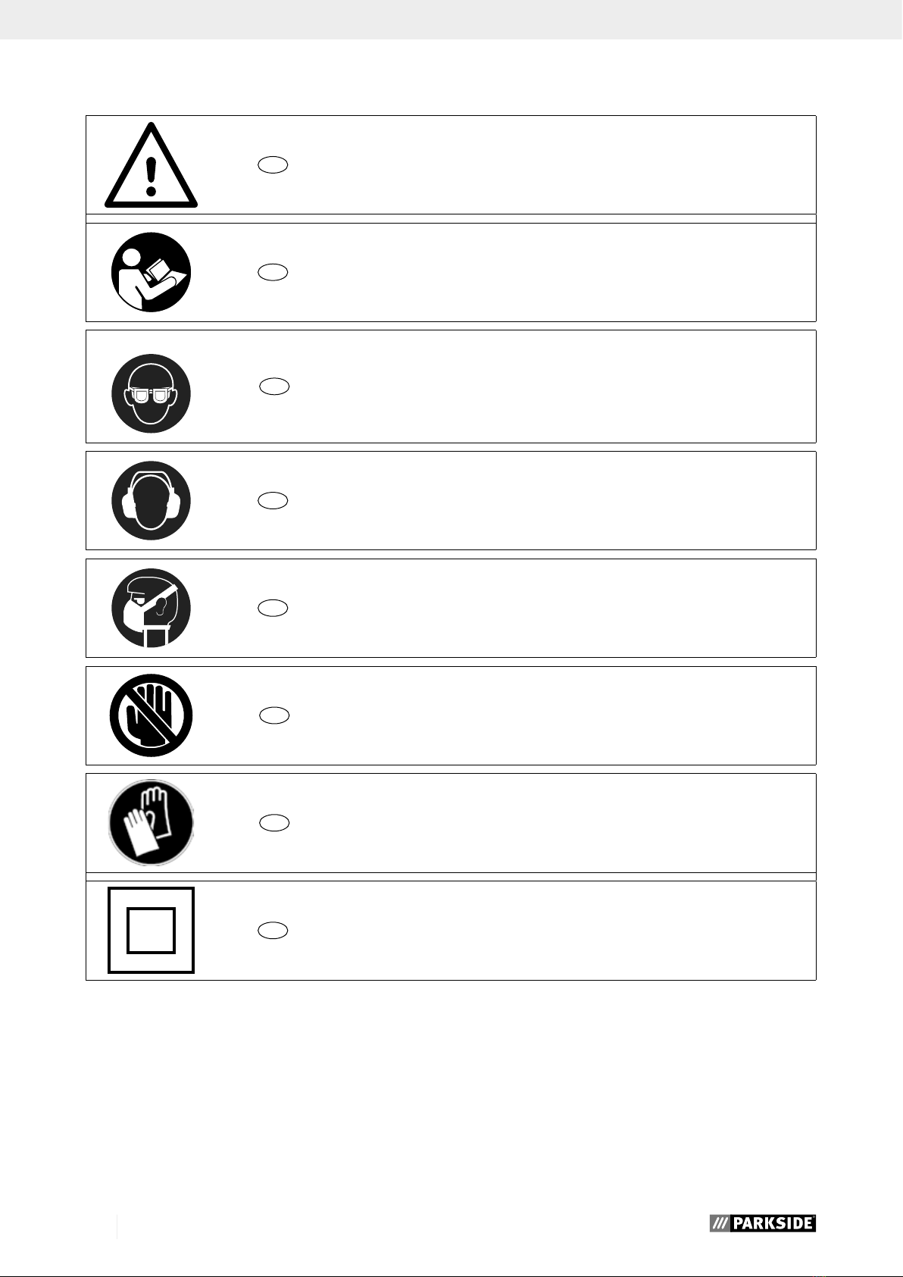The height and width of the screenshot is (1277, 903).
Task: Click the safety goggles head icon
Action: tap(152, 393)
